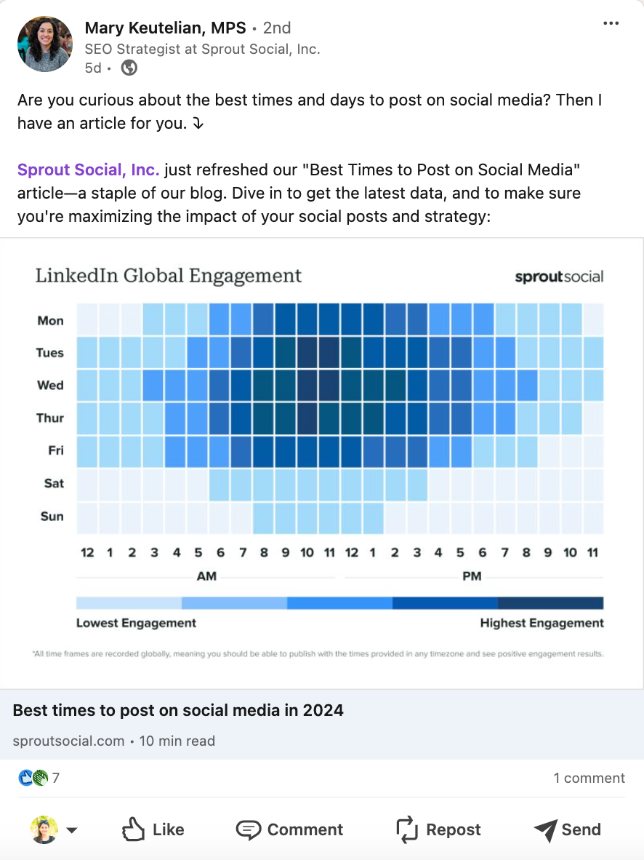Click your small avatar in action bar

coord(44,829)
